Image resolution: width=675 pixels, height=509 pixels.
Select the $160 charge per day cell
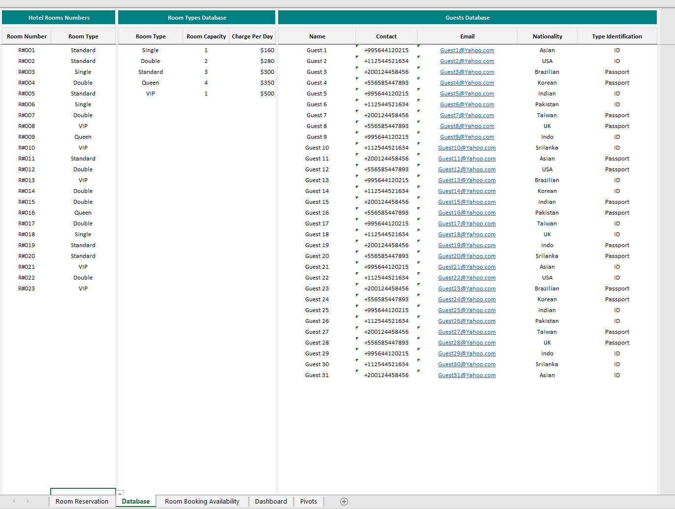pyautogui.click(x=252, y=50)
